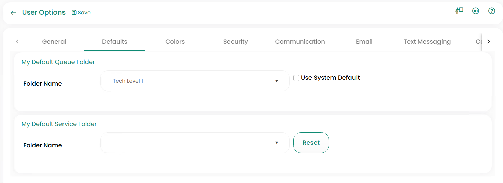The image size is (503, 183).
Task: Open help via the question mark icon
Action: (x=491, y=11)
